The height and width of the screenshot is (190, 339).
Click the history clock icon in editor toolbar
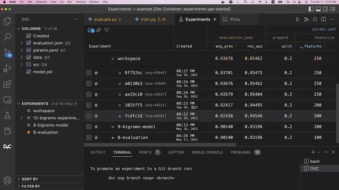click(x=315, y=20)
